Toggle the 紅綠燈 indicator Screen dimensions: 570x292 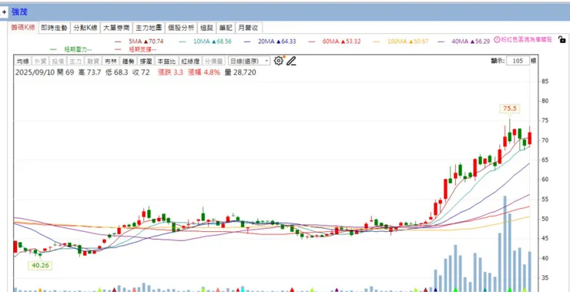point(189,61)
